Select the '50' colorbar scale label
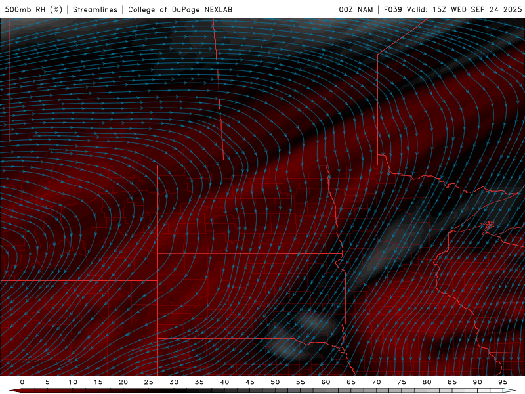525x394 pixels. [275, 382]
